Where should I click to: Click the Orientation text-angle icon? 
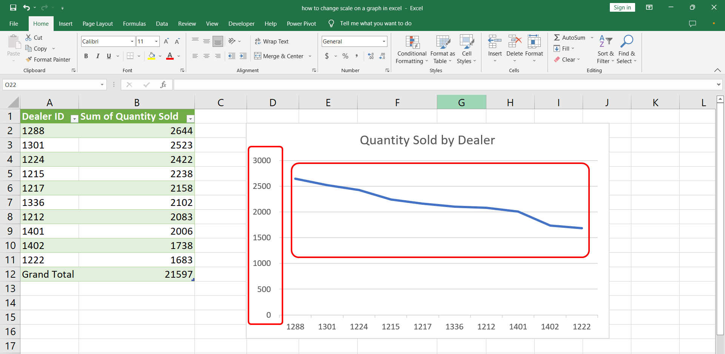(232, 41)
